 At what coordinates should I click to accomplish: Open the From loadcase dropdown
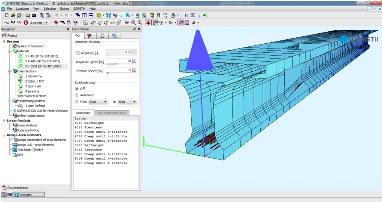coord(98,102)
